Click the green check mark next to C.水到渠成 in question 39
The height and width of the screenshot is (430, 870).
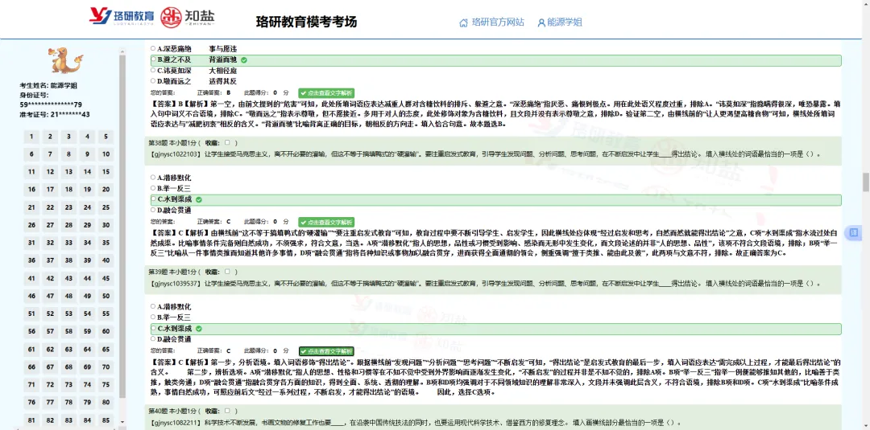coord(199,329)
